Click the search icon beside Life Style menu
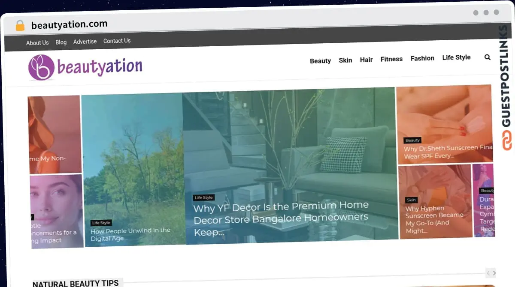This screenshot has width=515, height=287. [487, 57]
